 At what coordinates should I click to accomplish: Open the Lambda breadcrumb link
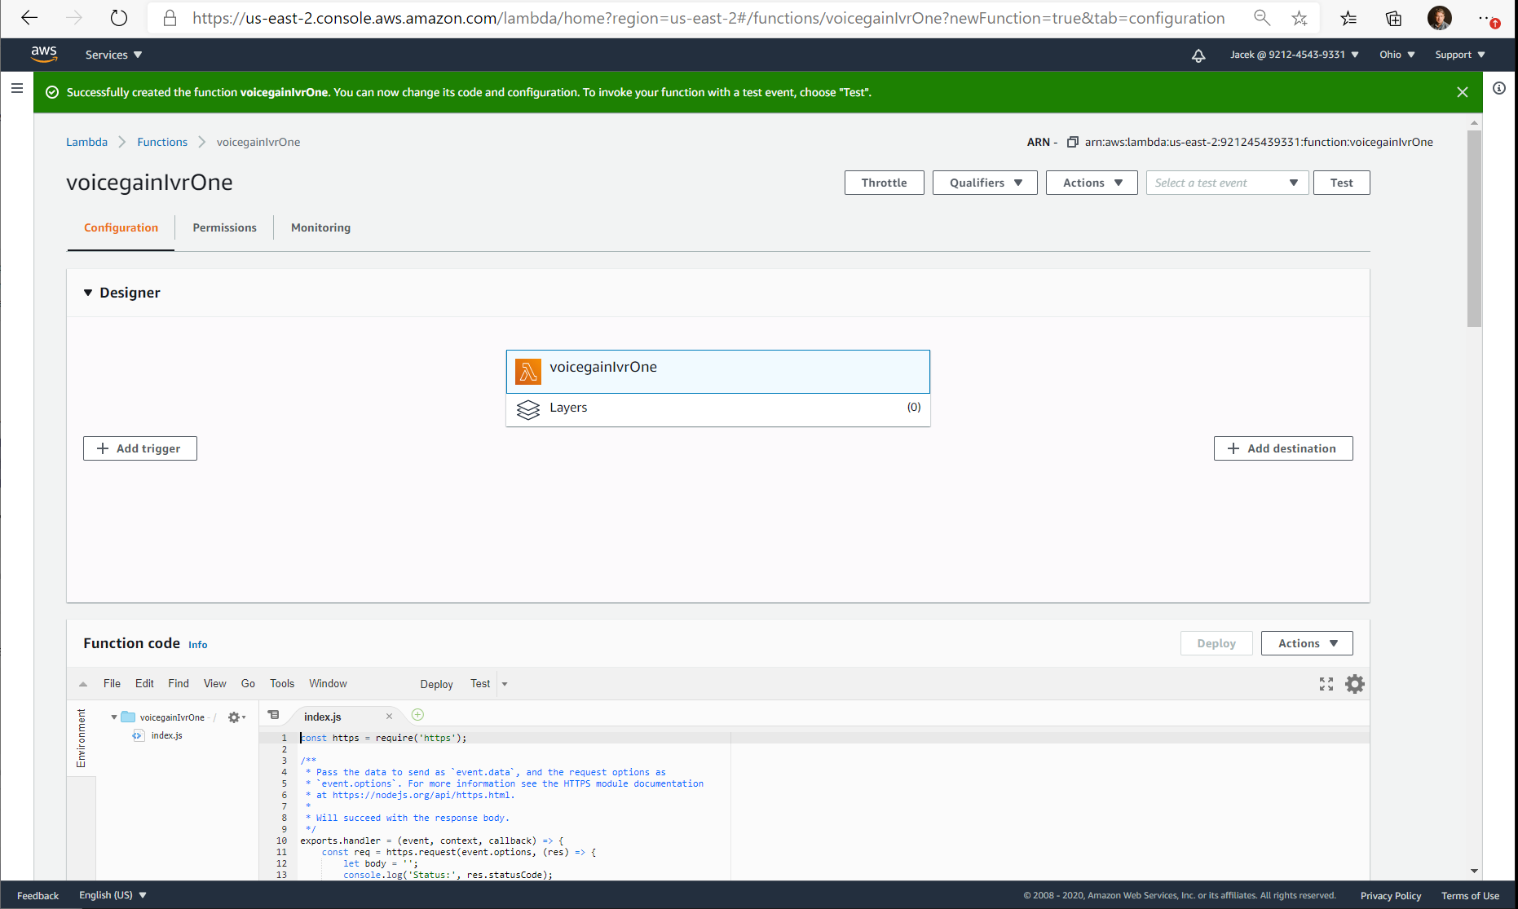click(86, 142)
